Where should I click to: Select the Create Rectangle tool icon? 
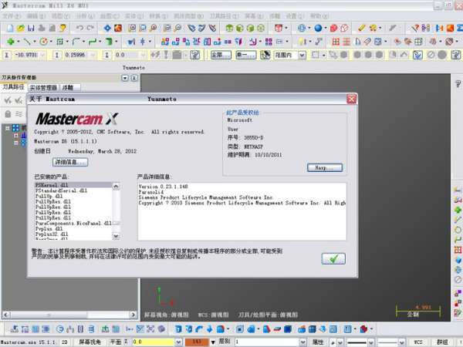tap(60, 42)
